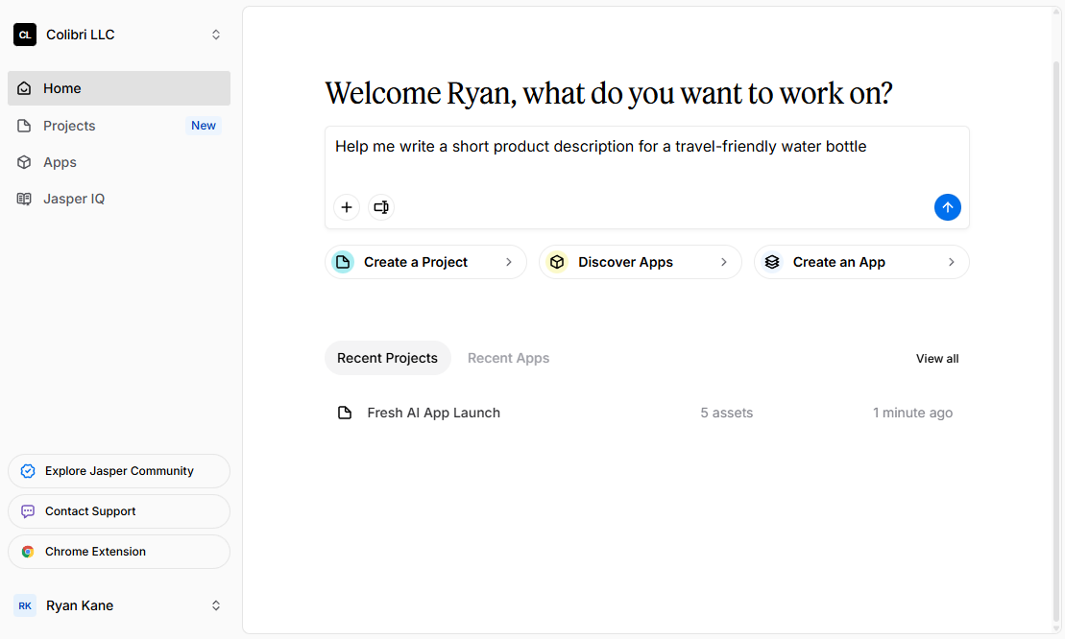Switch to the Recent Apps tab
Viewport: 1065px width, 639px height.
pyautogui.click(x=508, y=358)
